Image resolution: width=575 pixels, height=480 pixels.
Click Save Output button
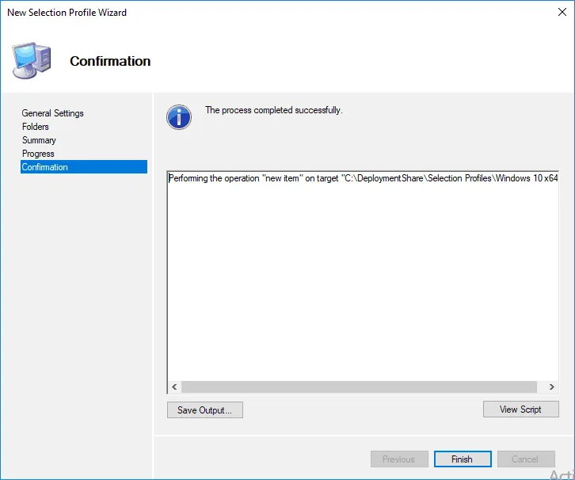pyautogui.click(x=204, y=410)
